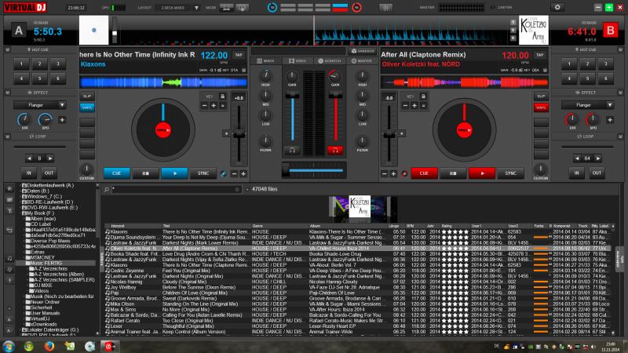Click the second mode icon beside laptop
The height and width of the screenshot is (353, 628).
pyautogui.click(x=242, y=8)
